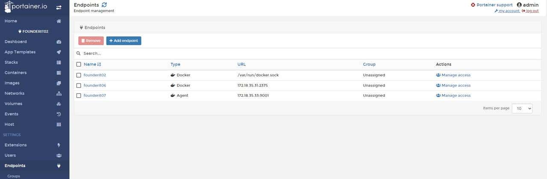Open the Items per page dropdown
This screenshot has width=547, height=179.
522,109
